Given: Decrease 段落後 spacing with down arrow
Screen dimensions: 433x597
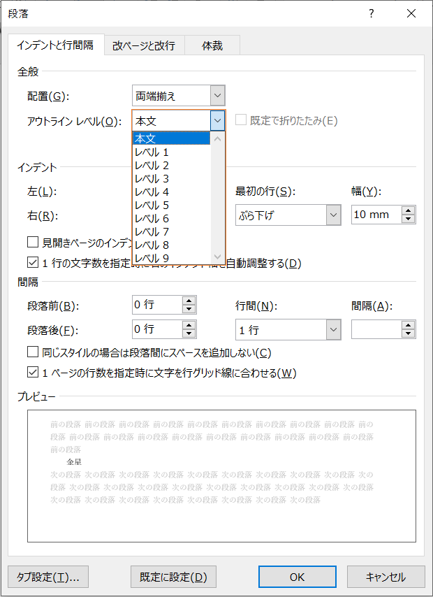Looking at the screenshot, I should pos(189,333).
